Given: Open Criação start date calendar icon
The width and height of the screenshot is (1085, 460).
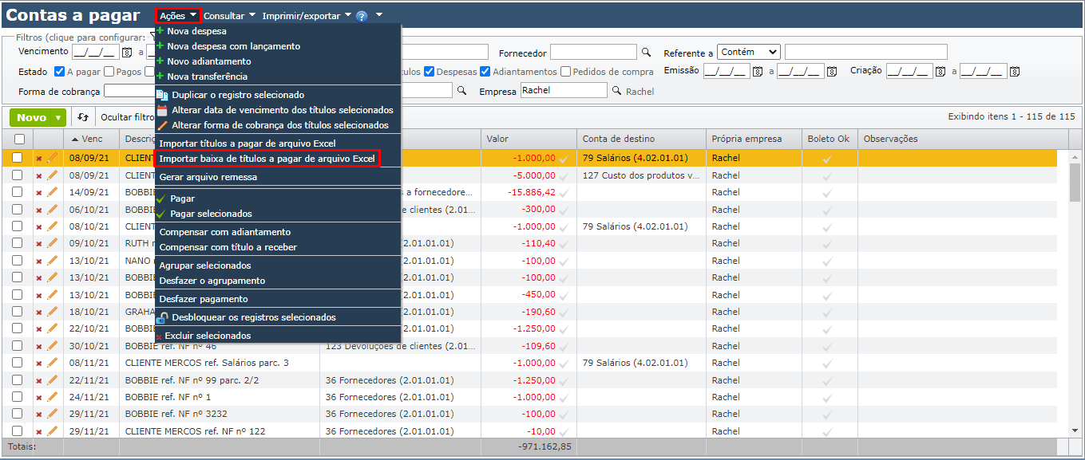Looking at the screenshot, I should [x=940, y=72].
